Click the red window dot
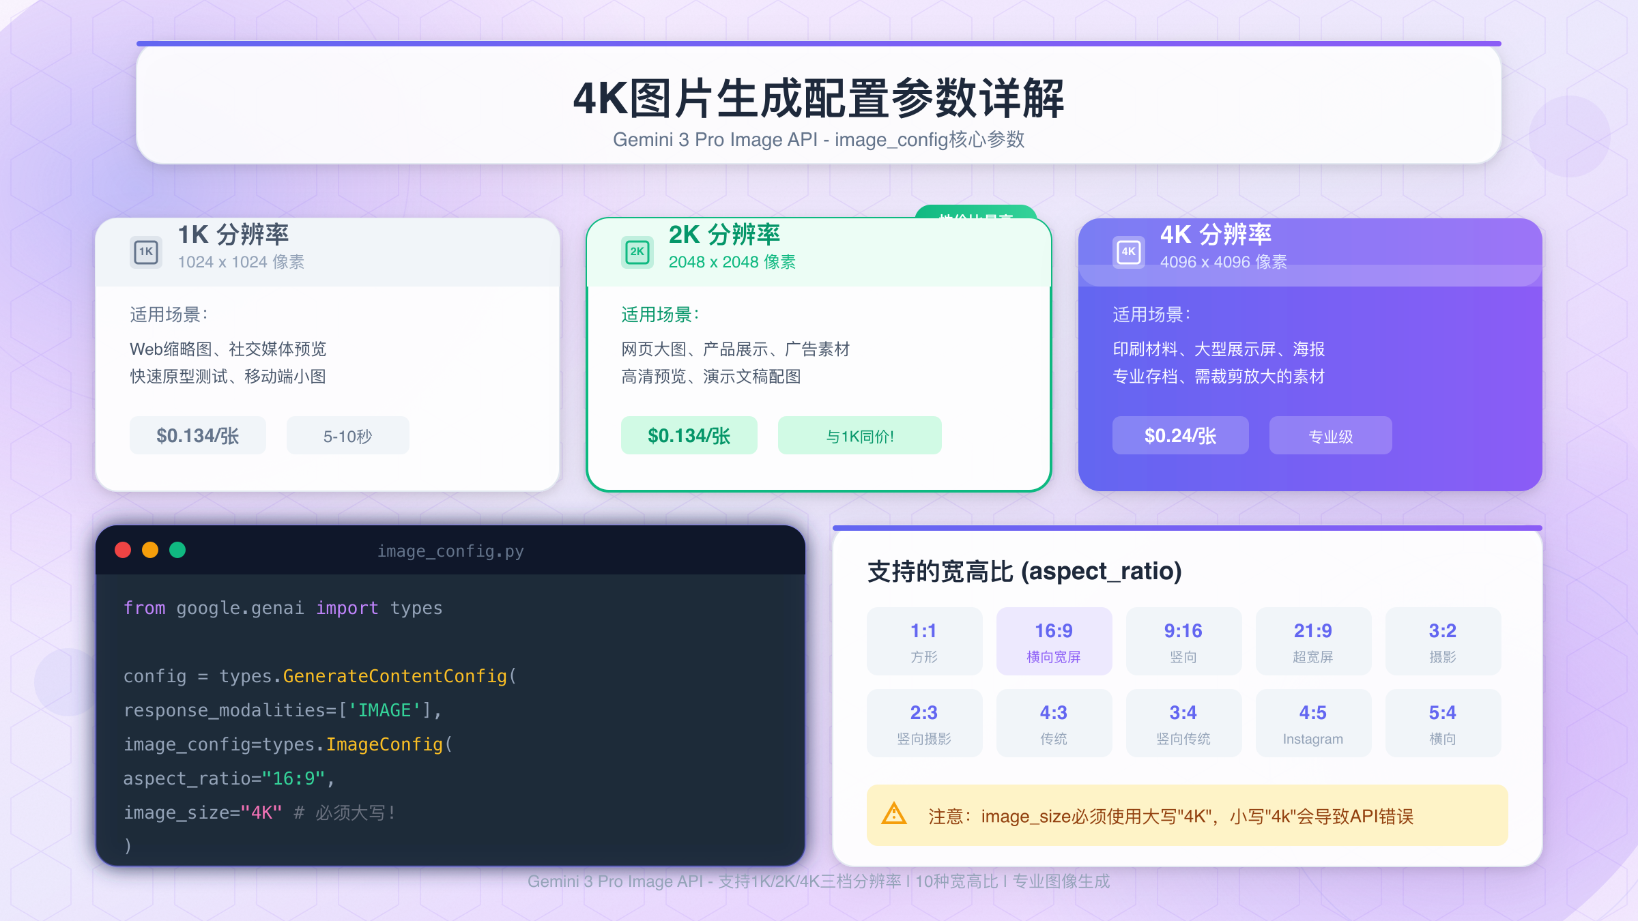 [123, 550]
